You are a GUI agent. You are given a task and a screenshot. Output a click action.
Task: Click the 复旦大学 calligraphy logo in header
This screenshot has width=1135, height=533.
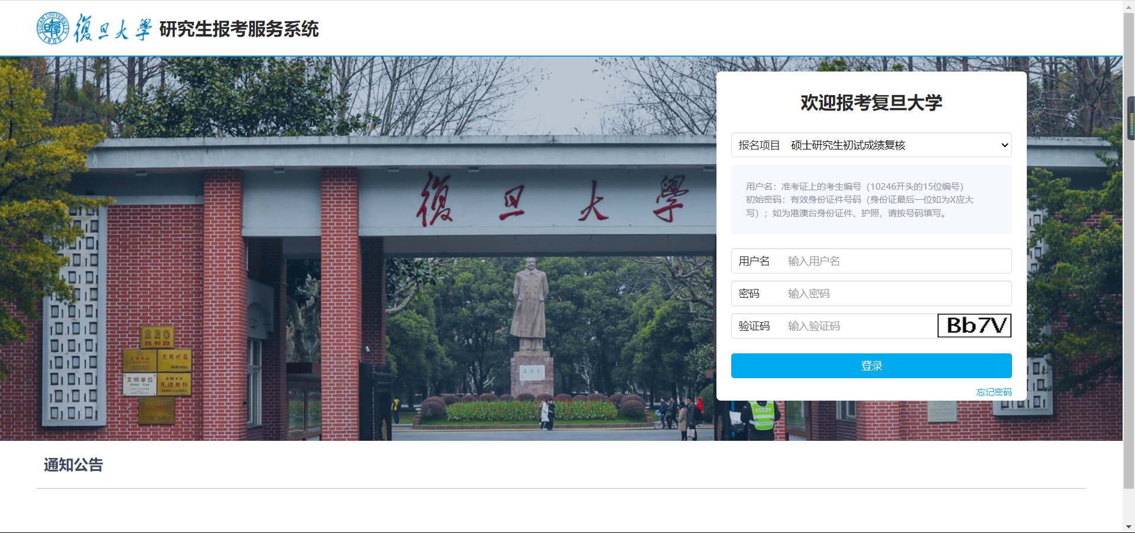(x=112, y=28)
